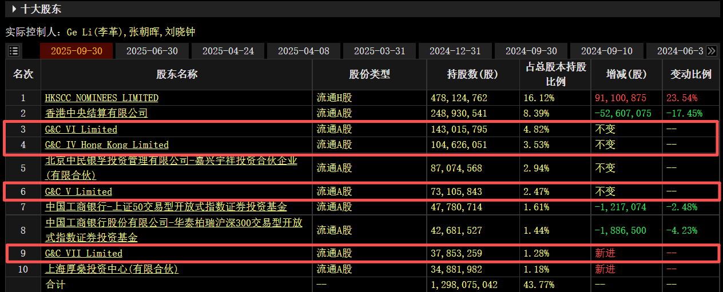Click the holding value 42,681,527
The width and height of the screenshot is (723, 292).
tap(456, 230)
